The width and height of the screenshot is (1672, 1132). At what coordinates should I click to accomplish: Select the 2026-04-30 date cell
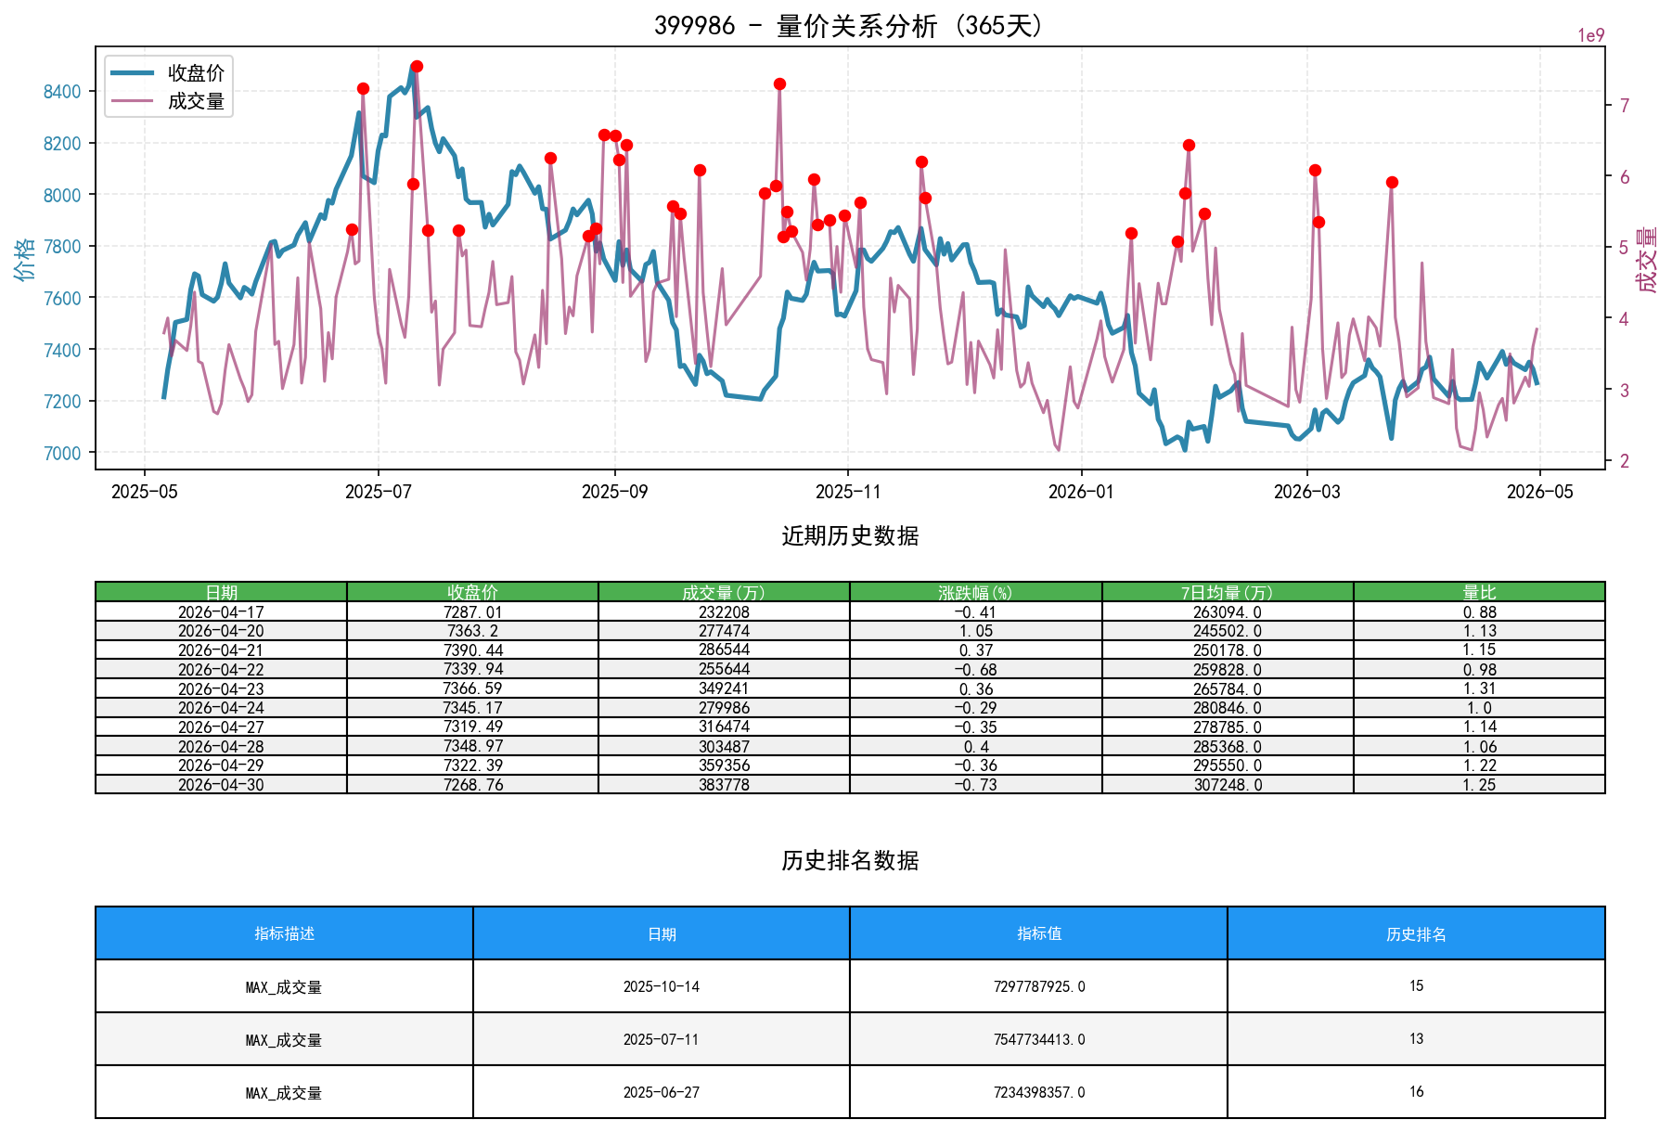(x=221, y=784)
